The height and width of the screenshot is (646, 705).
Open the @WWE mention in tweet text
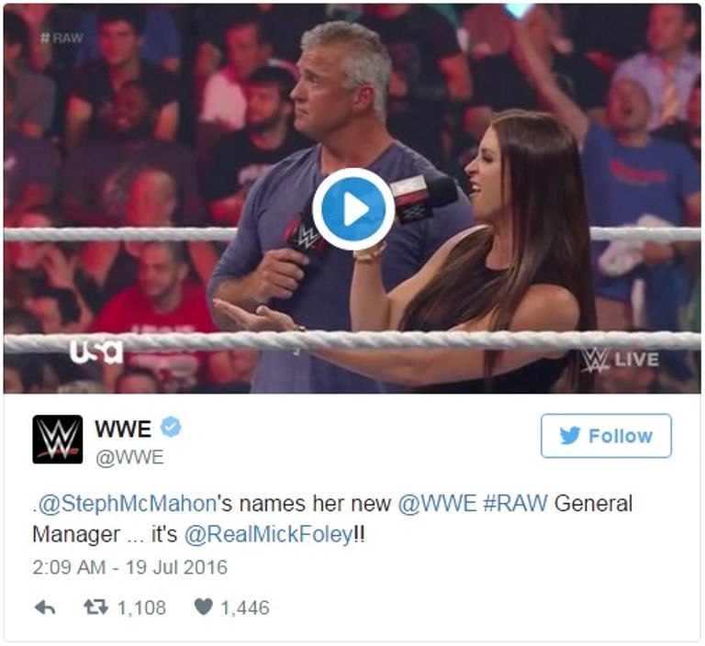pyautogui.click(x=437, y=504)
